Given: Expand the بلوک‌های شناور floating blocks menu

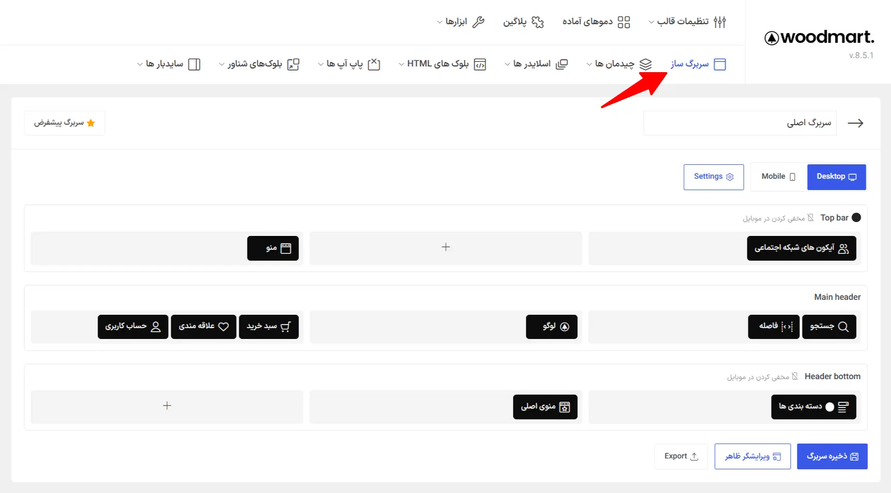Looking at the screenshot, I should click(x=259, y=64).
